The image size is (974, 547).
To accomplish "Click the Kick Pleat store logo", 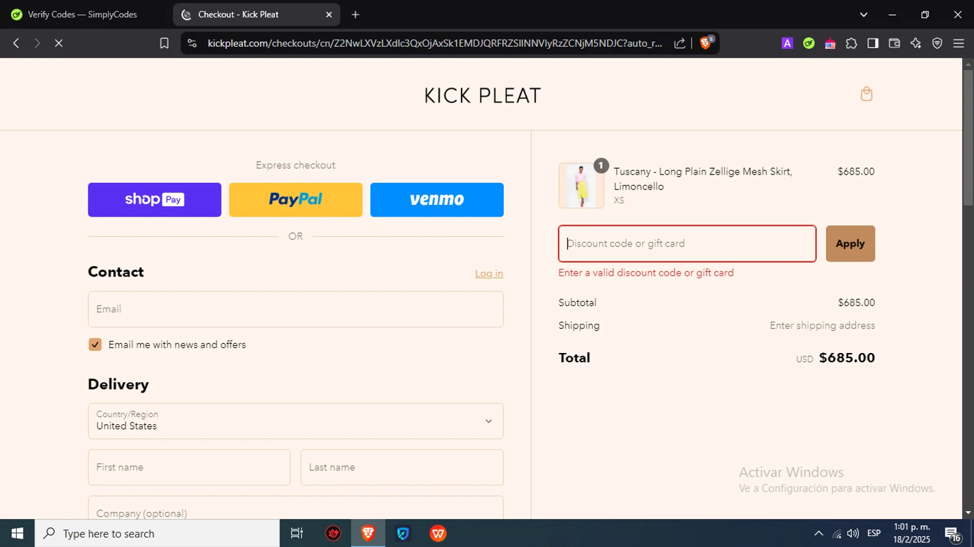I will coord(482,96).
